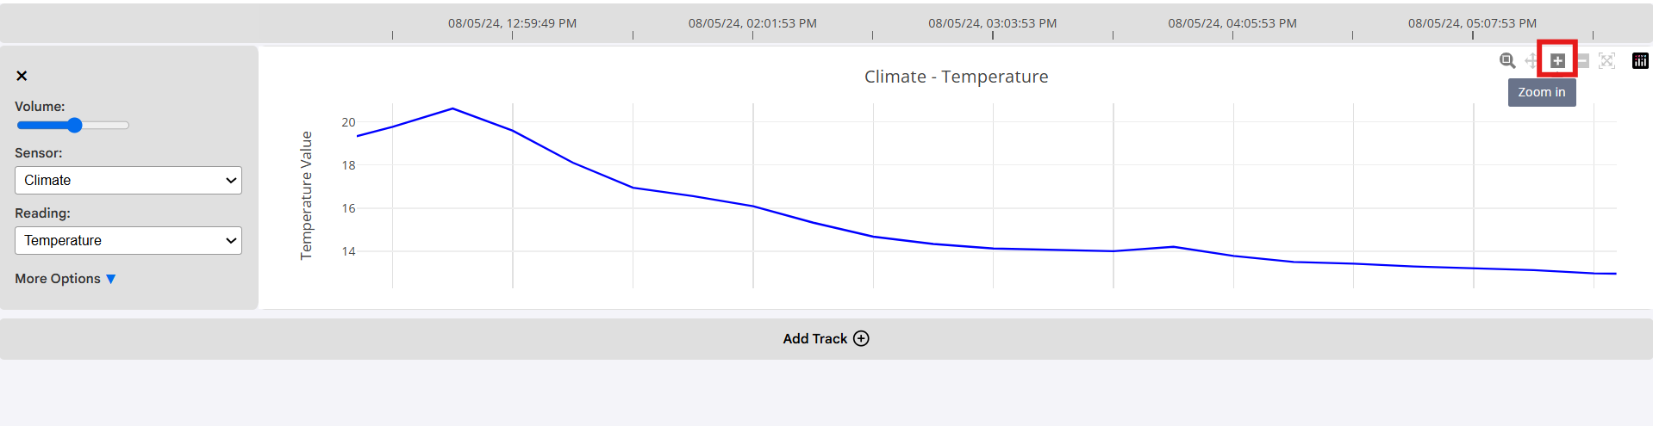This screenshot has width=1653, height=426.
Task: Click the 05:07:53 PM timeline label
Action: pos(1472,23)
